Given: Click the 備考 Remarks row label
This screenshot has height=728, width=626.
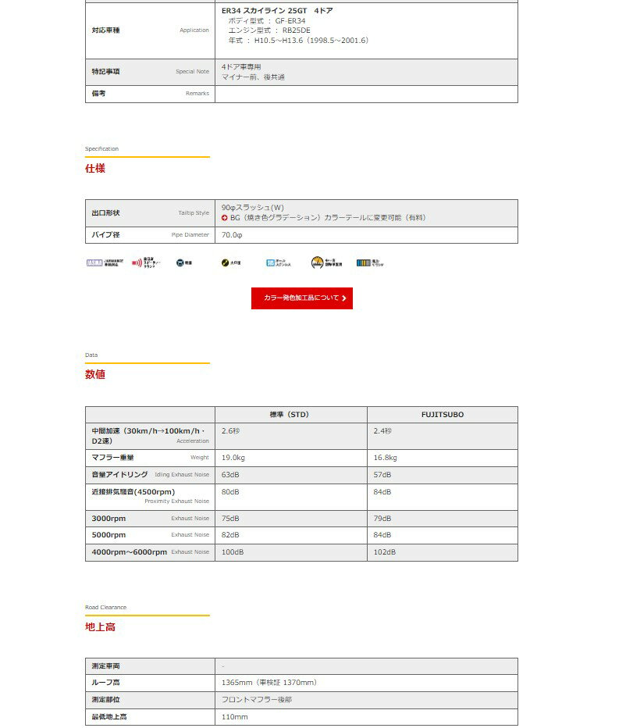Looking at the screenshot, I should [x=150, y=94].
